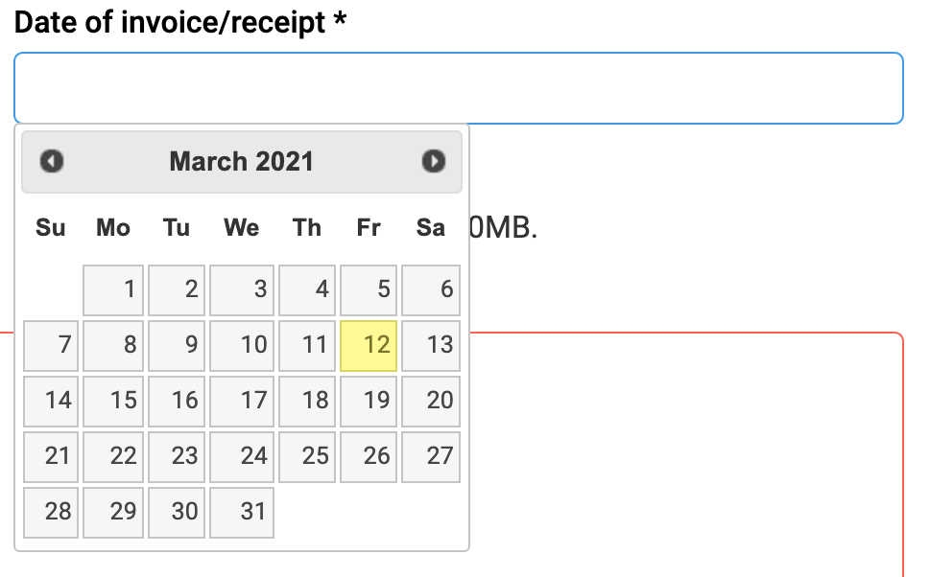Image resolution: width=929 pixels, height=577 pixels.
Task: Pick March 1 in the calendar
Action: pyautogui.click(x=113, y=289)
